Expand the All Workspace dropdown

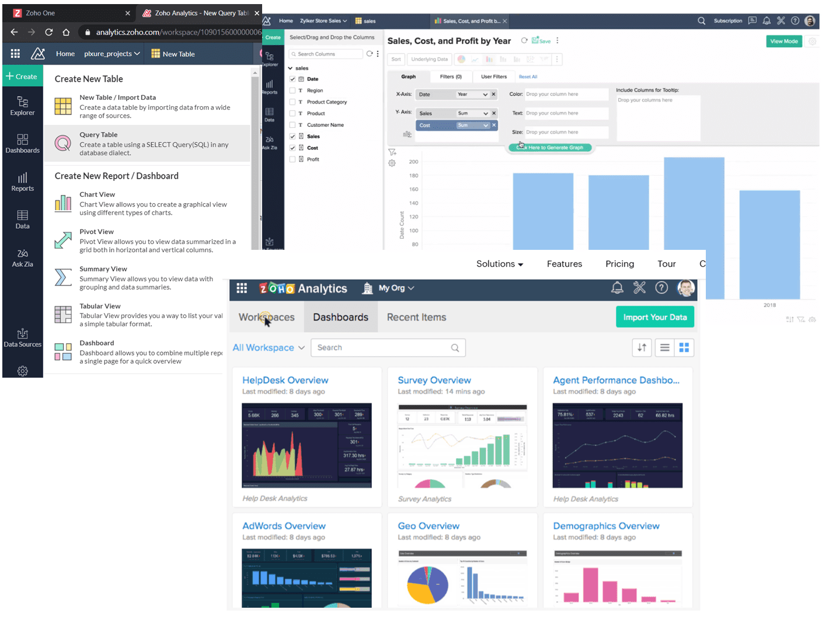pyautogui.click(x=269, y=348)
